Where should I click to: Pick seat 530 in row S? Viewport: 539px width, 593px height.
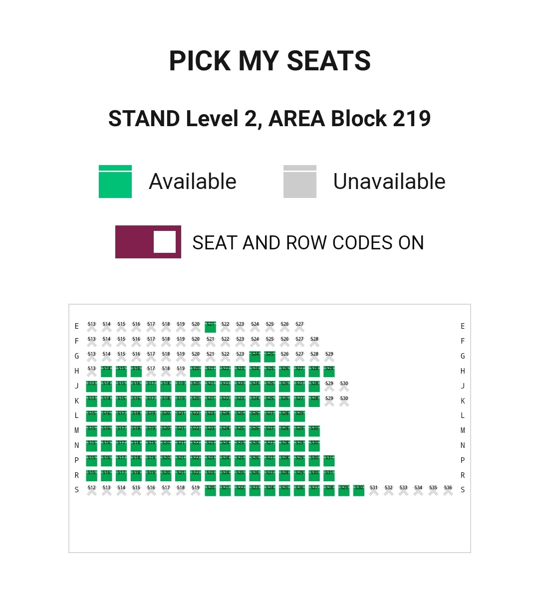(359, 490)
